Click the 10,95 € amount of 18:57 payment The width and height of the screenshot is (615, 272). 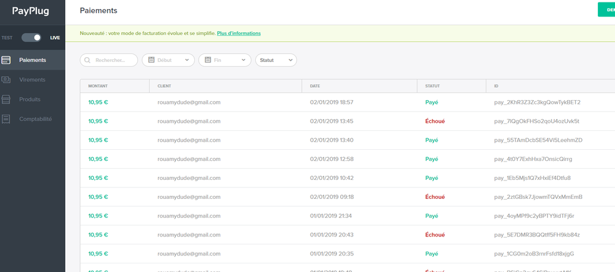(x=98, y=102)
